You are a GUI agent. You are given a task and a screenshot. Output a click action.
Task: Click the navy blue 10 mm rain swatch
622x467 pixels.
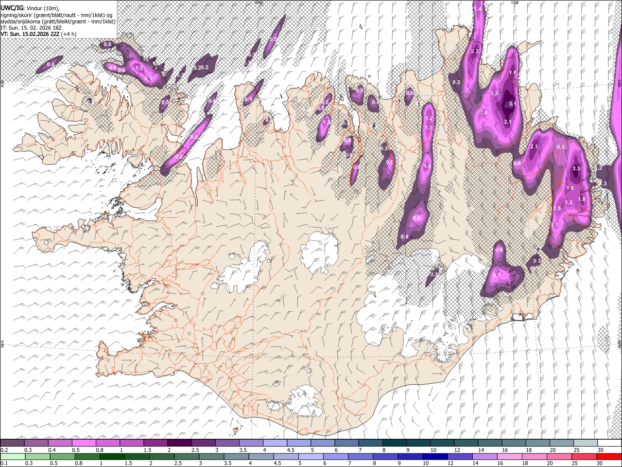point(435,456)
